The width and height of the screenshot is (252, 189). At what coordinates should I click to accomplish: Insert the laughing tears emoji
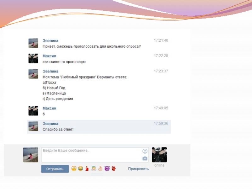coord(81,169)
